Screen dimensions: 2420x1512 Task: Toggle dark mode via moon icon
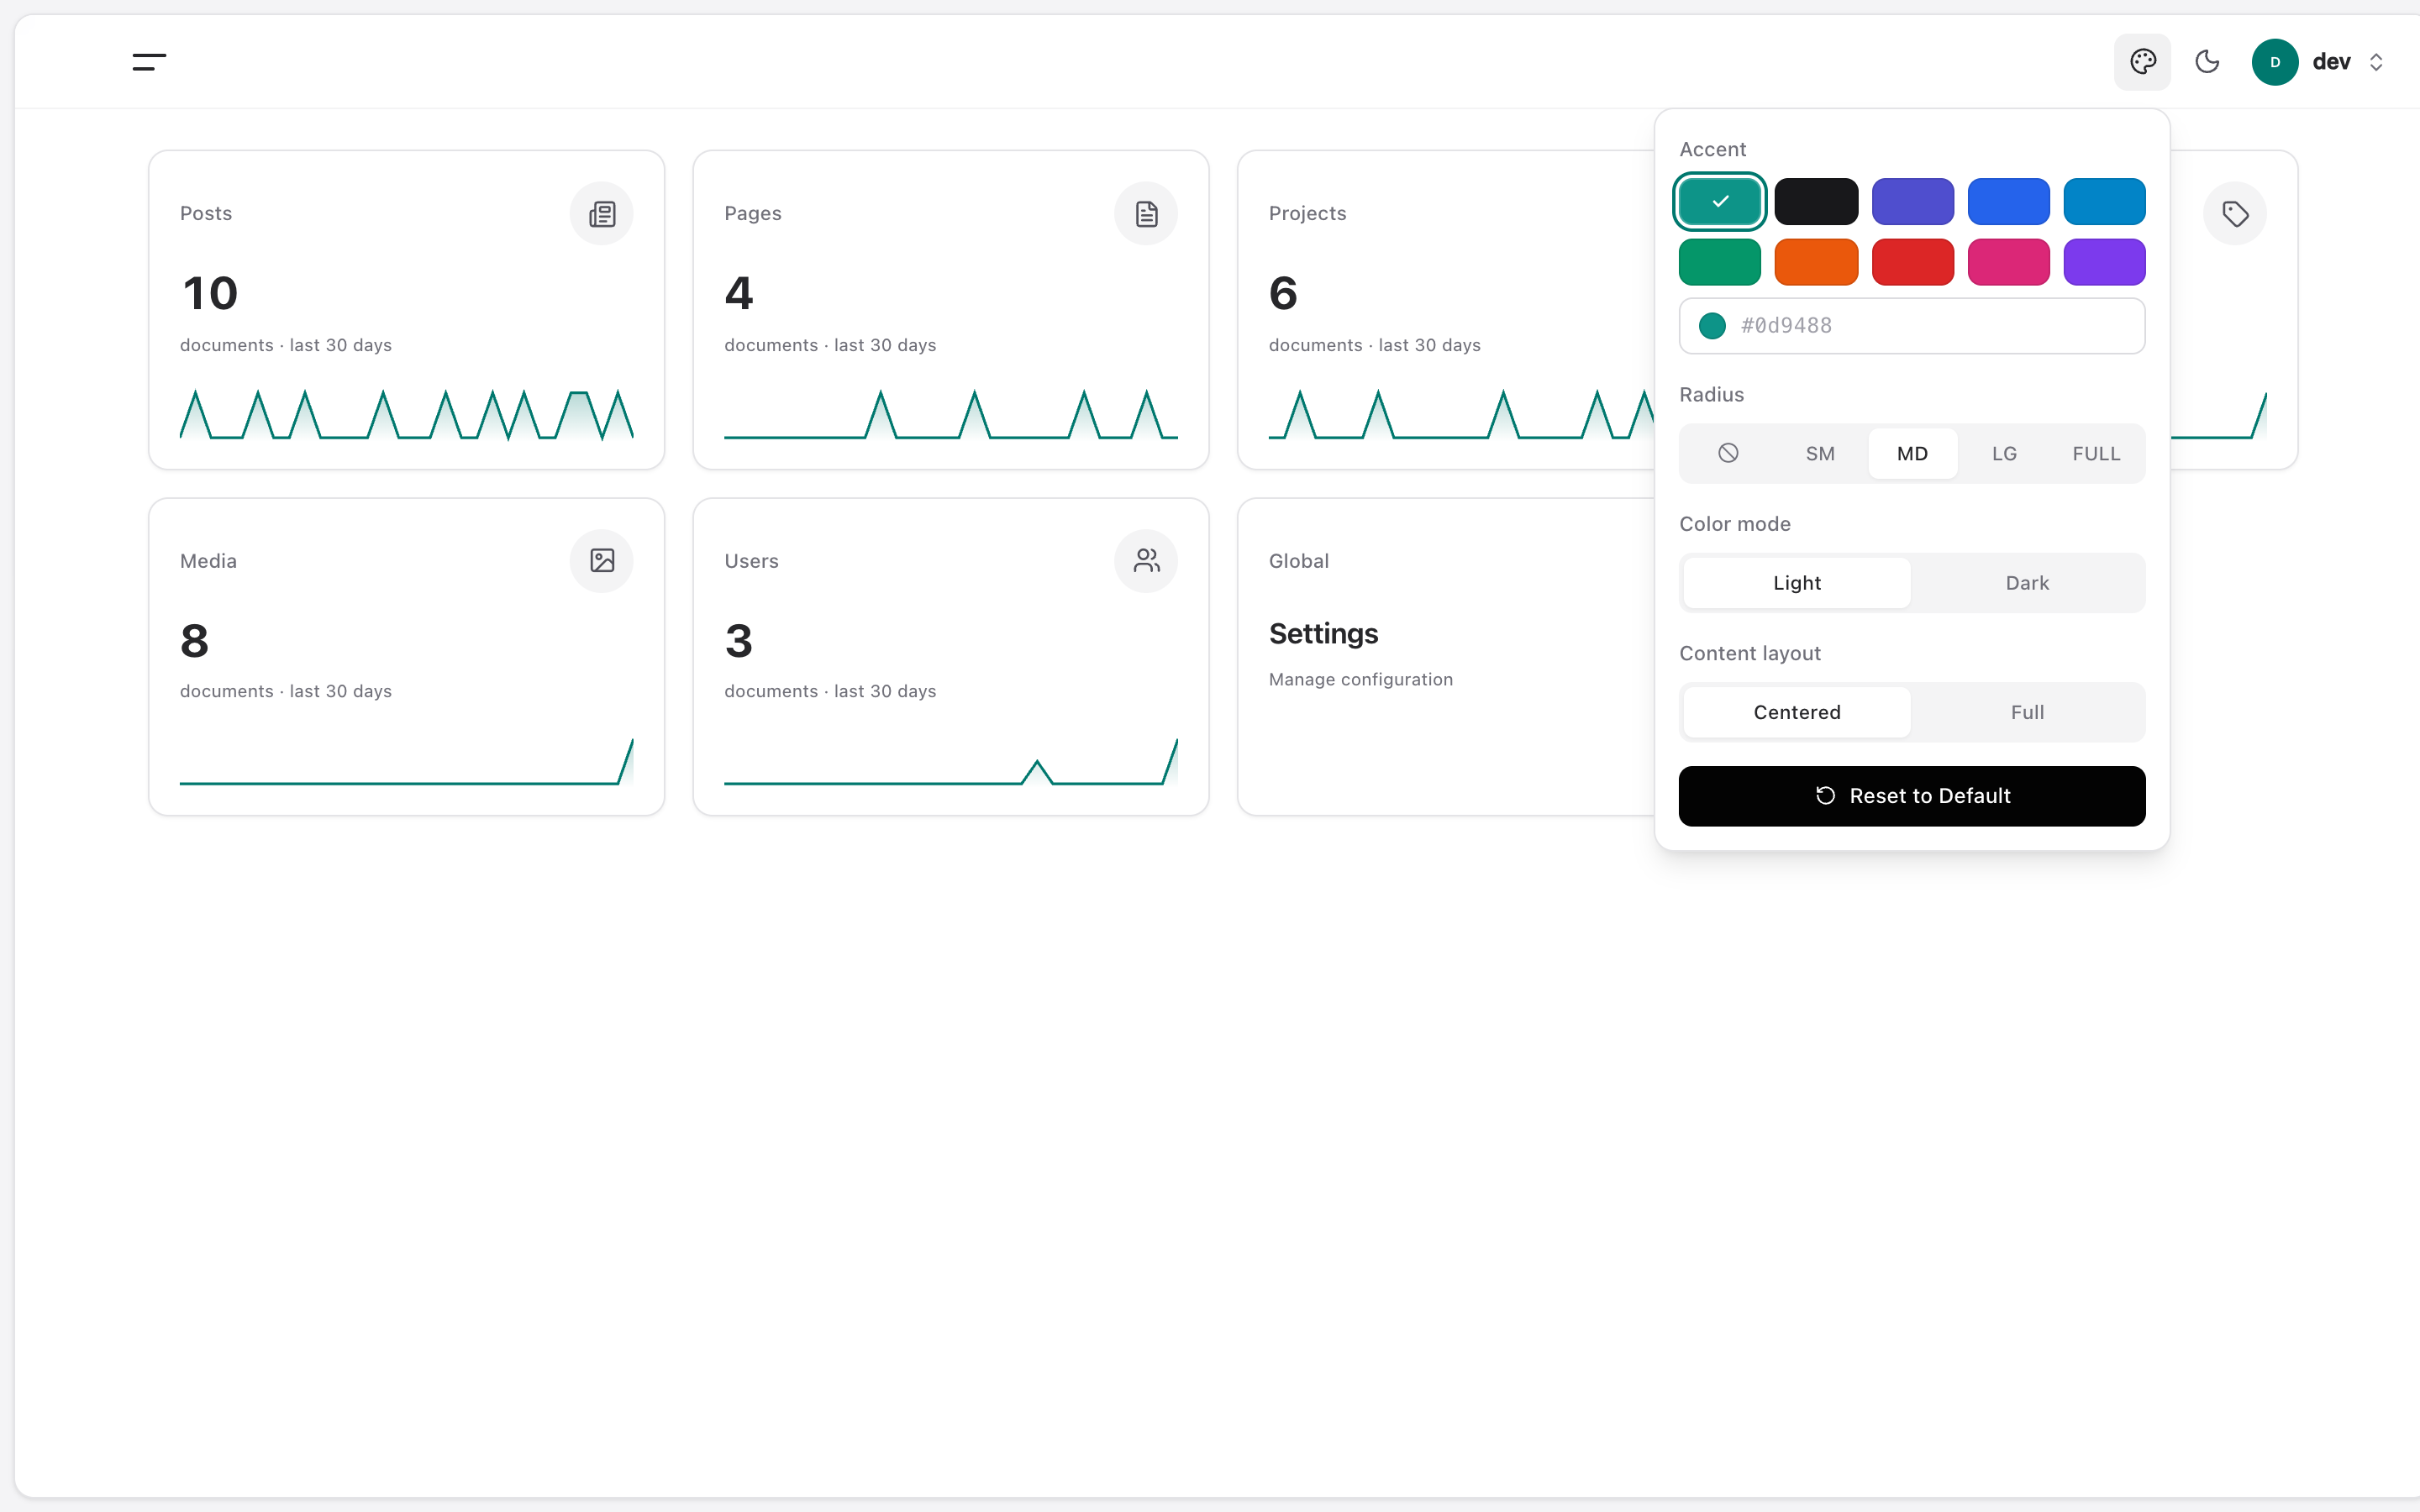pos(2207,62)
